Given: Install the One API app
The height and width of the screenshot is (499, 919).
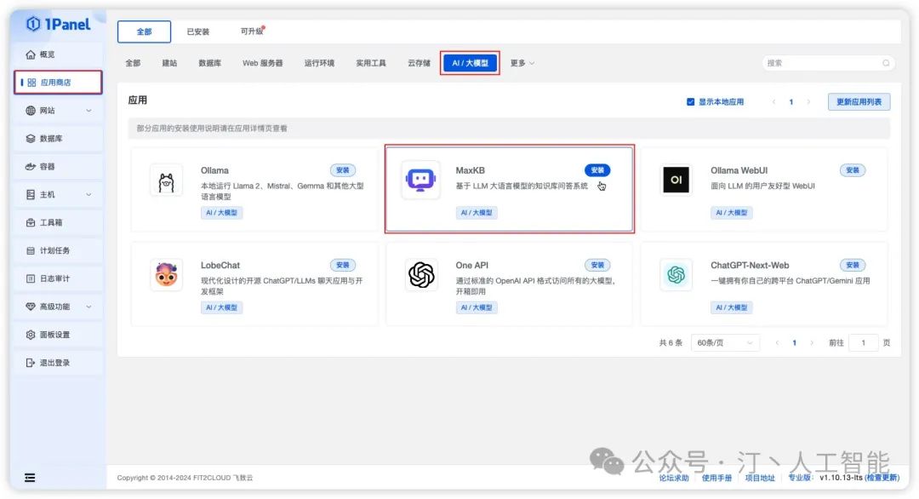Looking at the screenshot, I should (597, 266).
